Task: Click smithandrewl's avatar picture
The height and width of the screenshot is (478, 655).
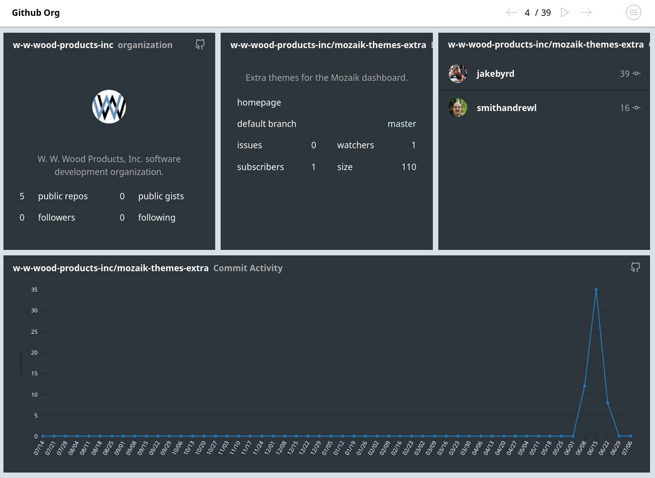Action: [x=458, y=108]
